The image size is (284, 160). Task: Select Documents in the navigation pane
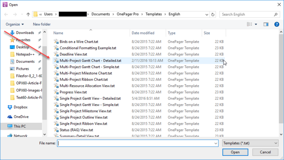[x=25, y=61]
